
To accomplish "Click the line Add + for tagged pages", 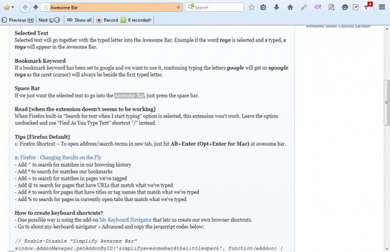I will tap(70, 178).
